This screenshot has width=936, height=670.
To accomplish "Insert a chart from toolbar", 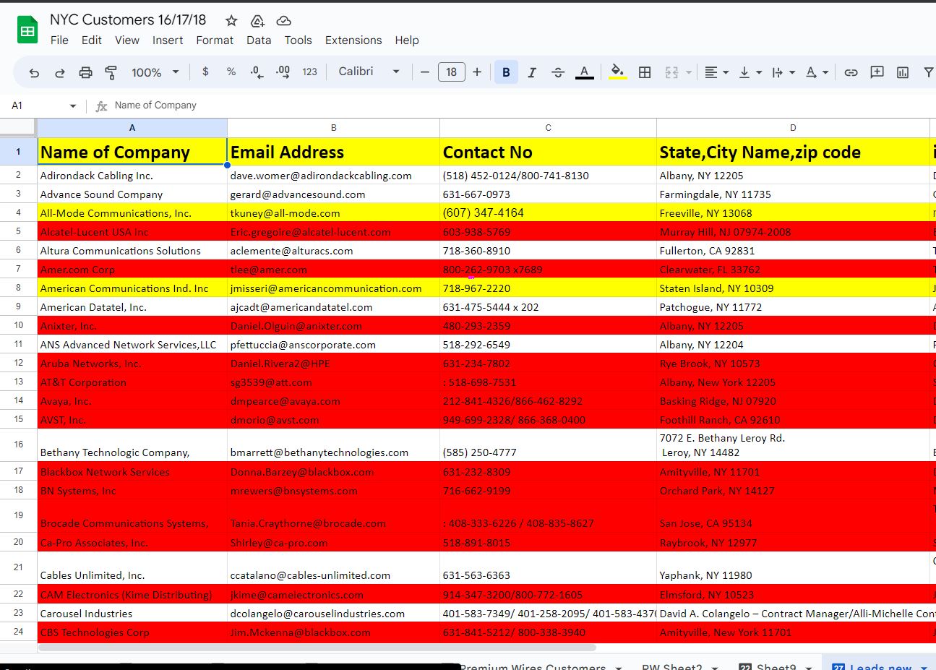I will click(903, 72).
